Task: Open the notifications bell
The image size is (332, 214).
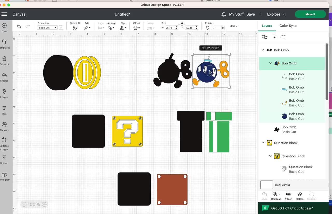Action: (x=224, y=14)
